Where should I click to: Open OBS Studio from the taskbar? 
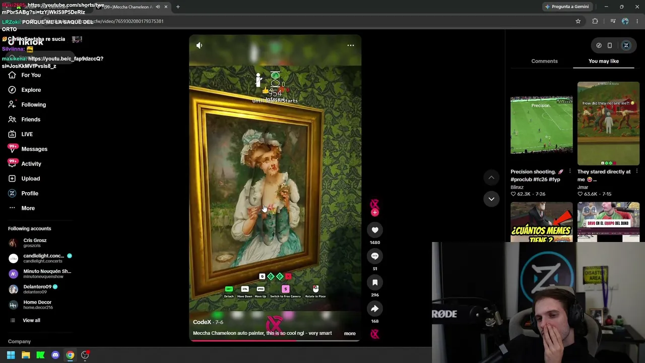[x=85, y=355]
